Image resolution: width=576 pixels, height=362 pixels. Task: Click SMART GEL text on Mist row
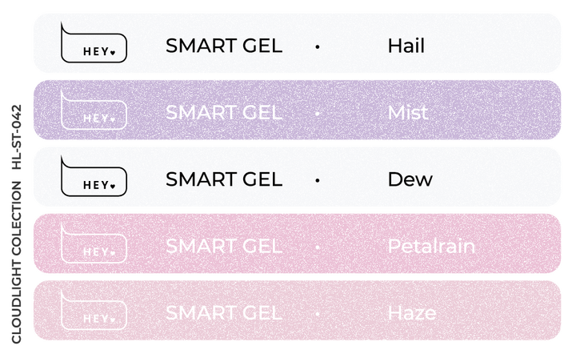(x=224, y=113)
